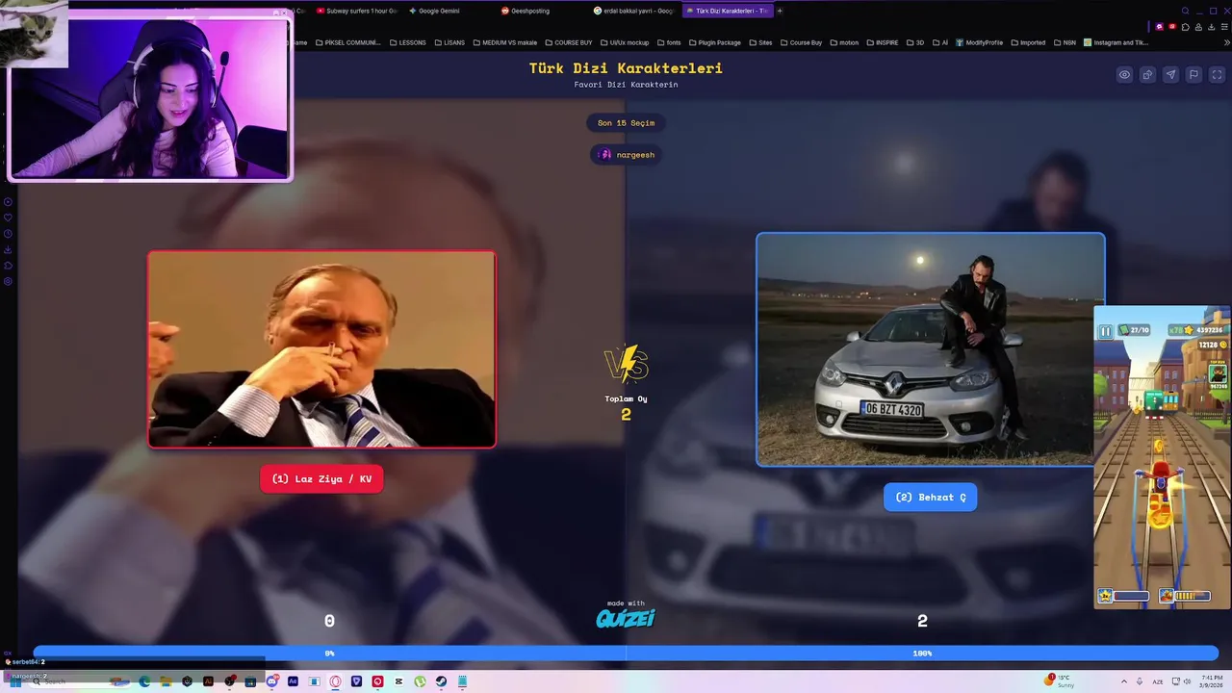The image size is (1232, 693).
Task: Open PIKSEL COMMUNI... bookmark folder
Action: click(x=346, y=42)
